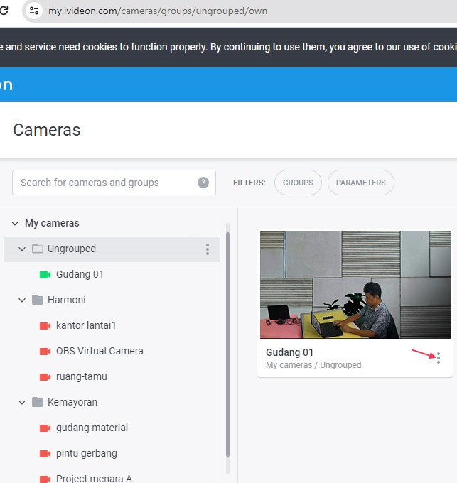Click the My cameras root label

point(52,223)
